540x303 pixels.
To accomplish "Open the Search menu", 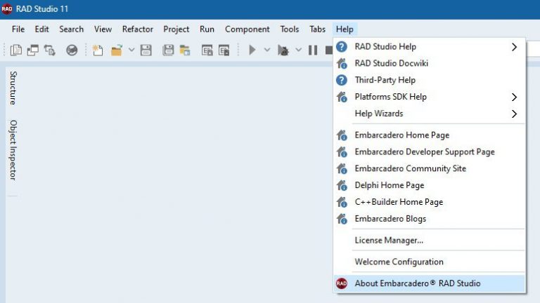I will coord(71,29).
